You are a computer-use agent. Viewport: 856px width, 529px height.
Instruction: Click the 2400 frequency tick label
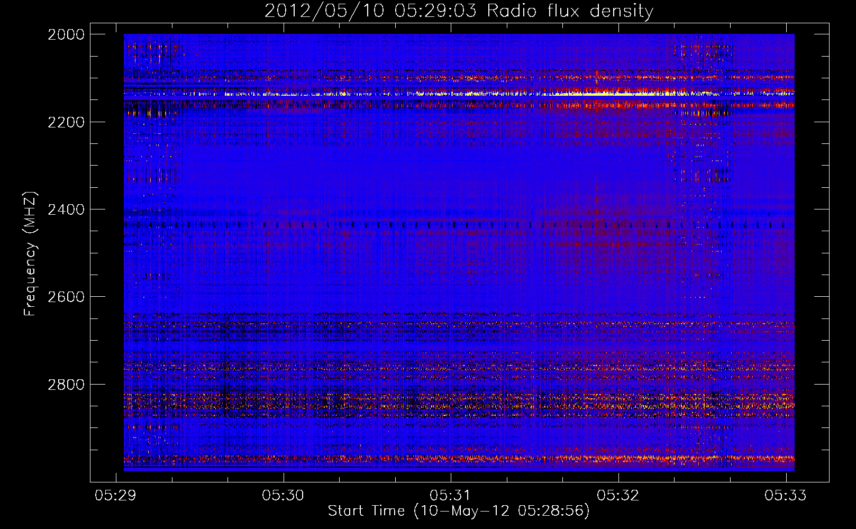click(x=66, y=209)
